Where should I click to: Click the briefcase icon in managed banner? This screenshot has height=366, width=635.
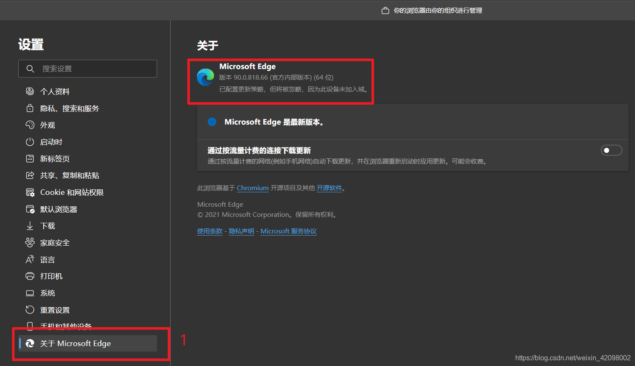pyautogui.click(x=385, y=11)
